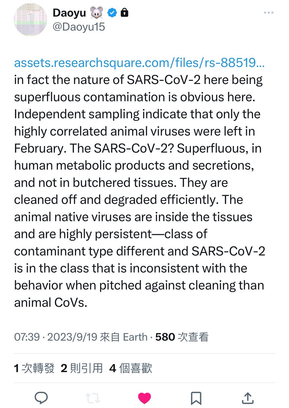Toggle the bookmark icon for this tweet
Image resolution: width=289 pixels, height=408 pixels.
click(196, 397)
